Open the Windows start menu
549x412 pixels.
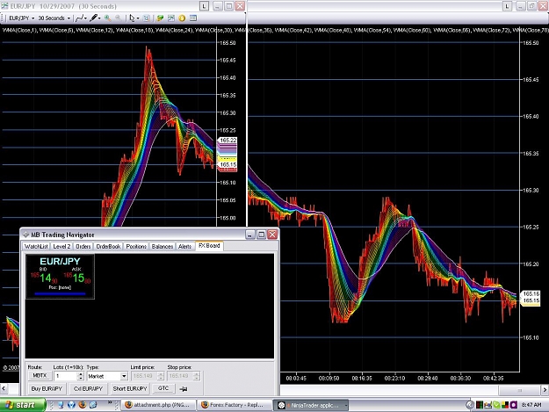[x=22, y=405]
